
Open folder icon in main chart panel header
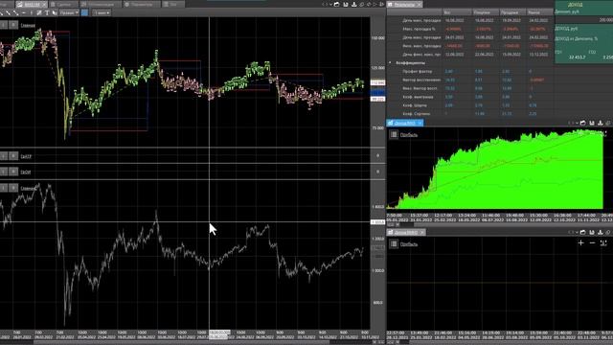click(336, 4)
